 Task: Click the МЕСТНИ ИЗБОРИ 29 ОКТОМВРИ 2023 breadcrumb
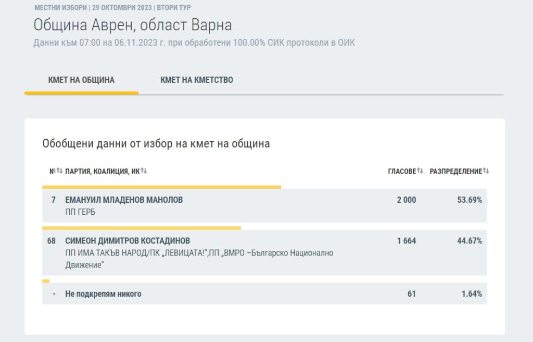coord(112,7)
